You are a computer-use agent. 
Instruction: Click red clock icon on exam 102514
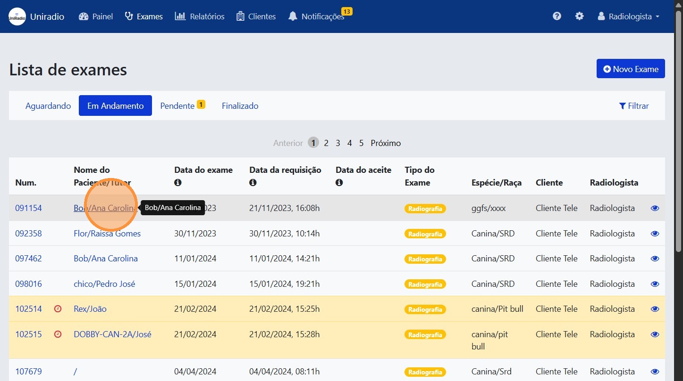tap(58, 309)
